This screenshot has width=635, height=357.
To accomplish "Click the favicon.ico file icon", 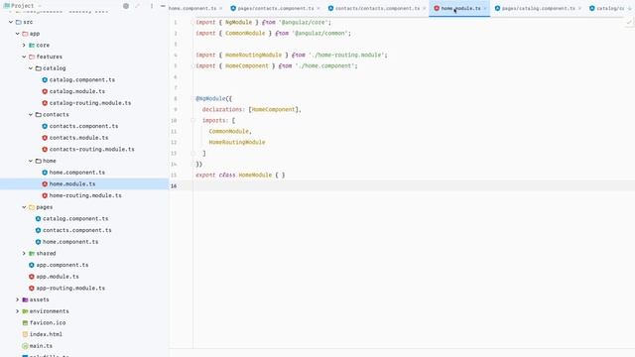I will tap(25, 323).
